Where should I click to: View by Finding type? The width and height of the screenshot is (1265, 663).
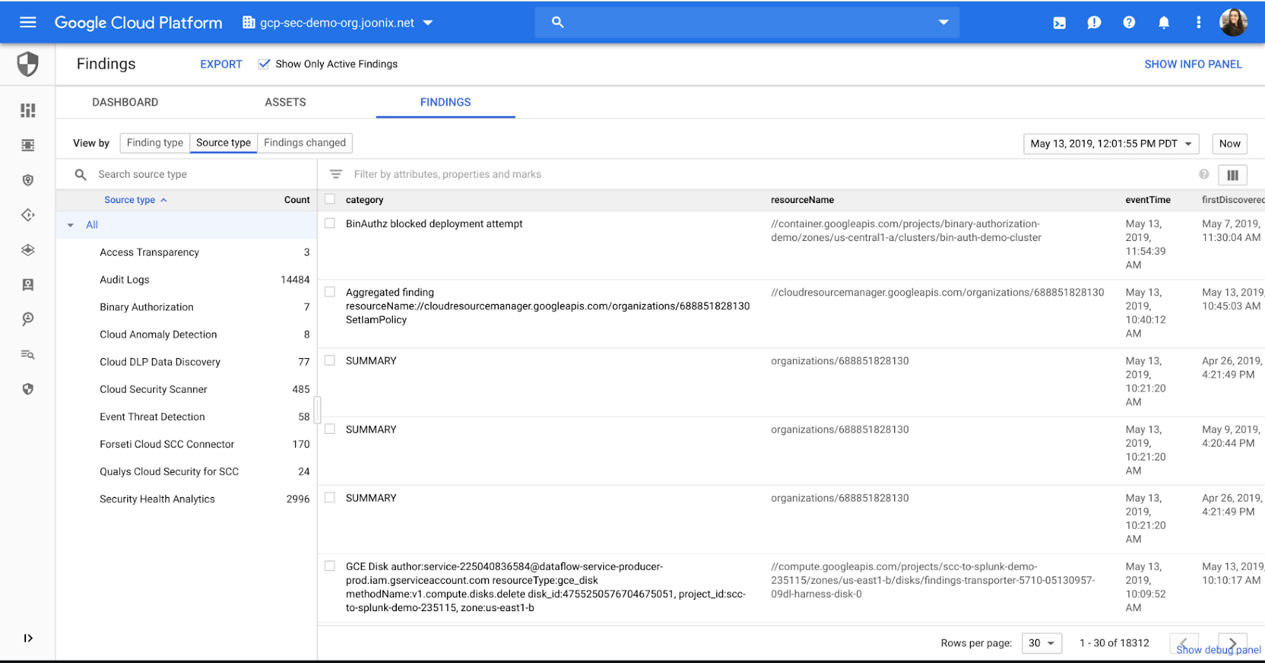(x=154, y=142)
